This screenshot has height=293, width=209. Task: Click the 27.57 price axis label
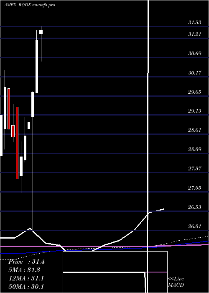coord(195,169)
